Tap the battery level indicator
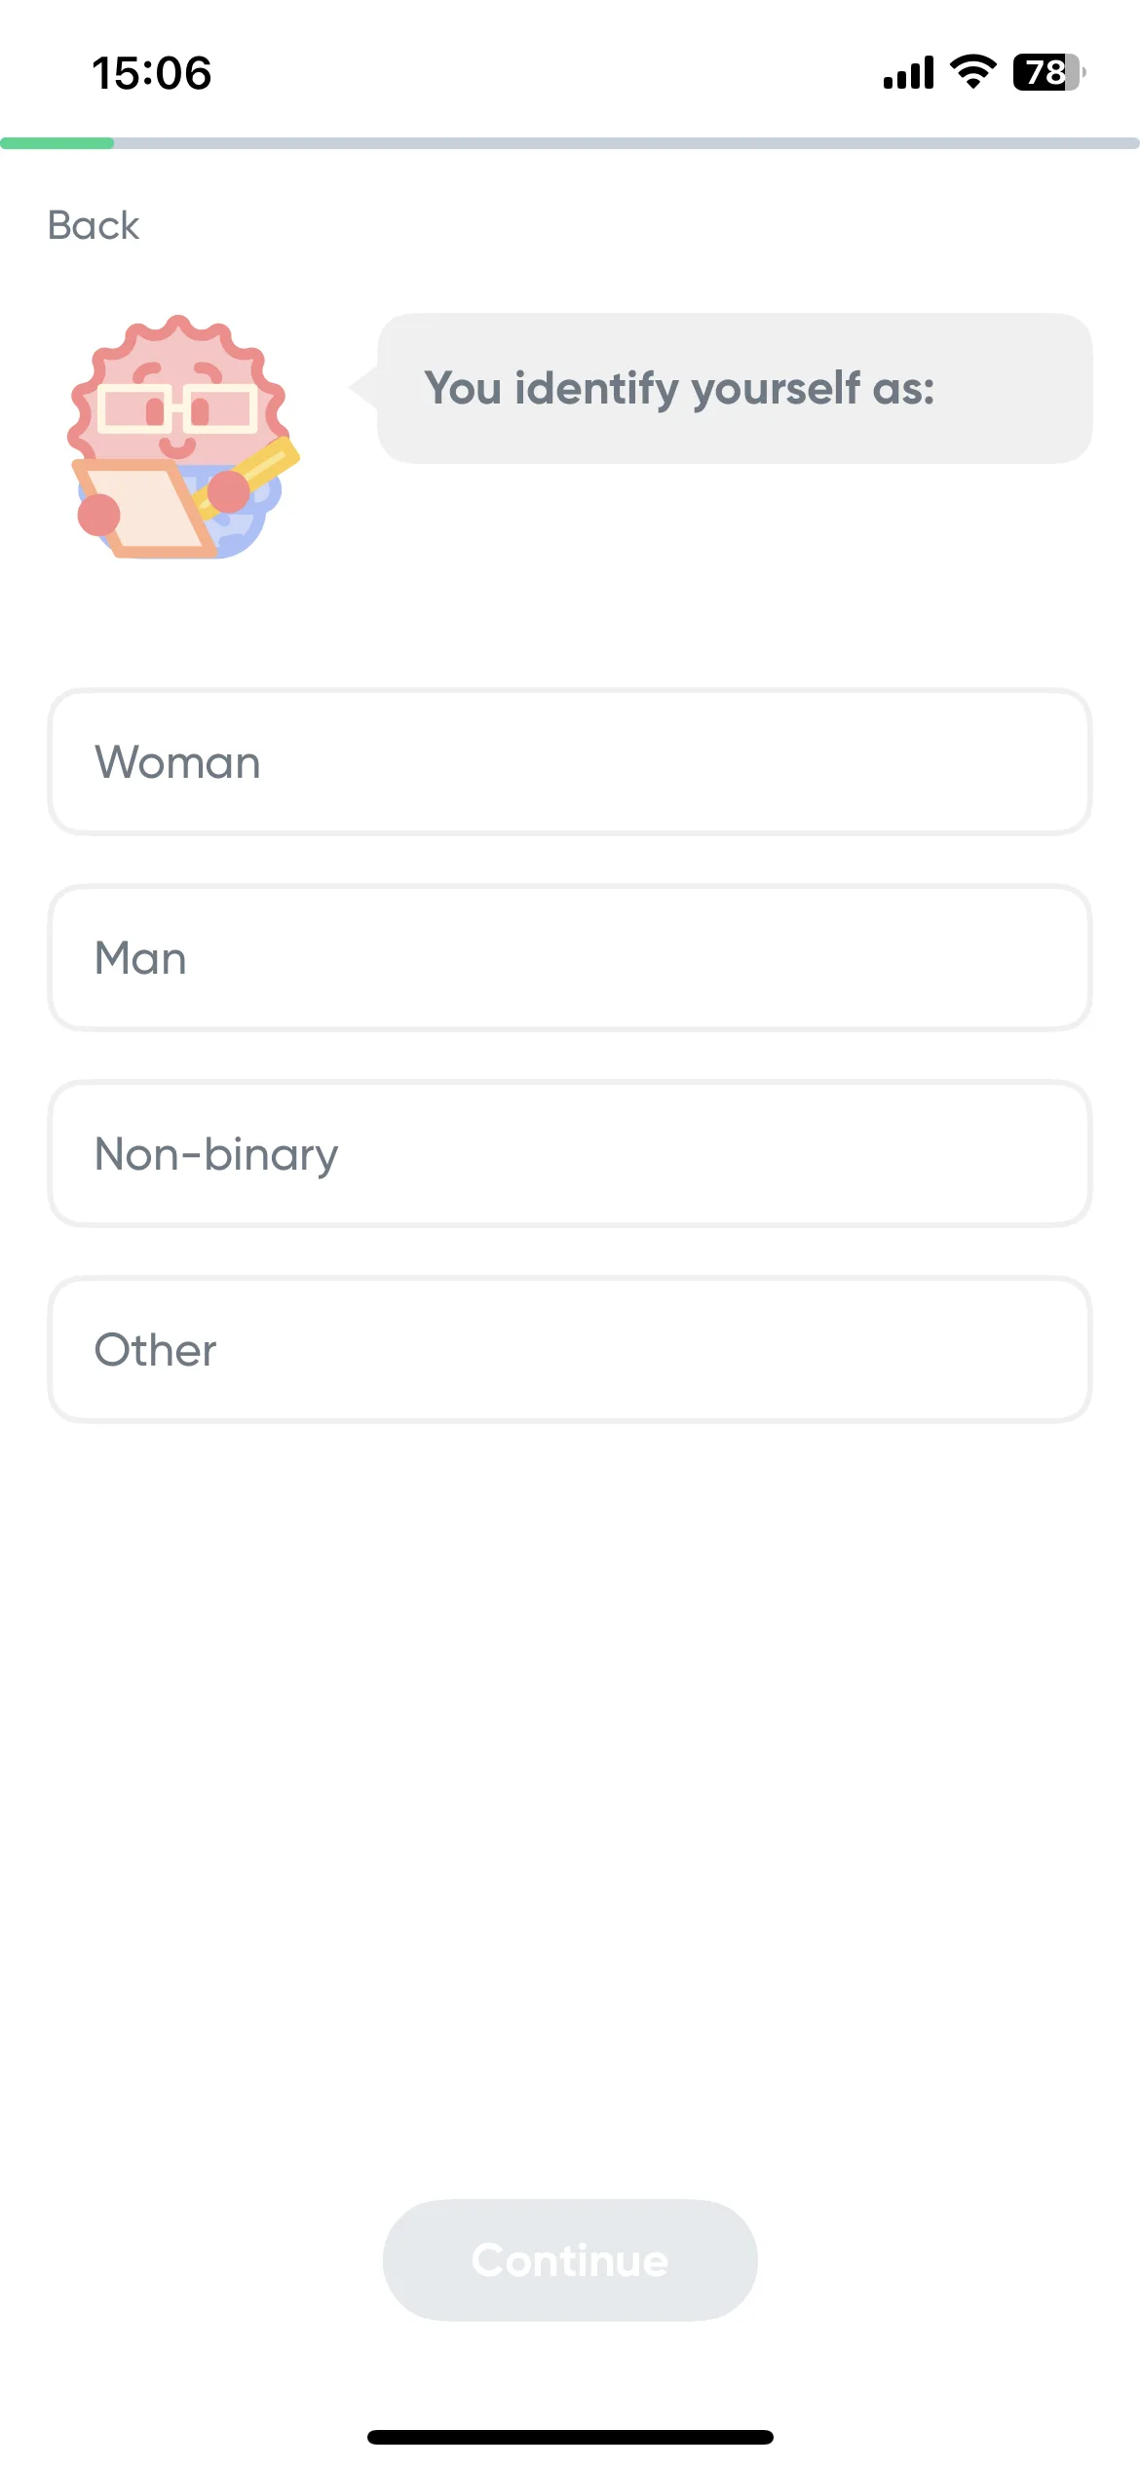The height and width of the screenshot is (2468, 1140). [1049, 72]
